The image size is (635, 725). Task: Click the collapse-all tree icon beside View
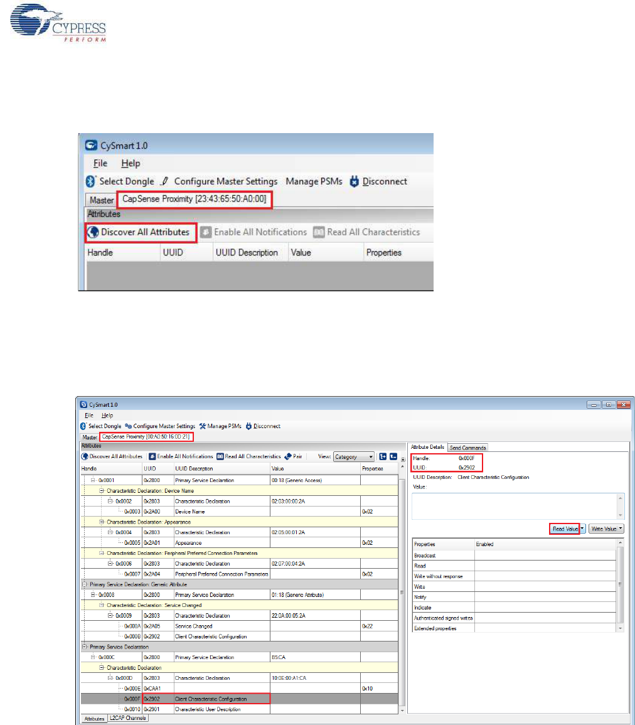point(393,456)
